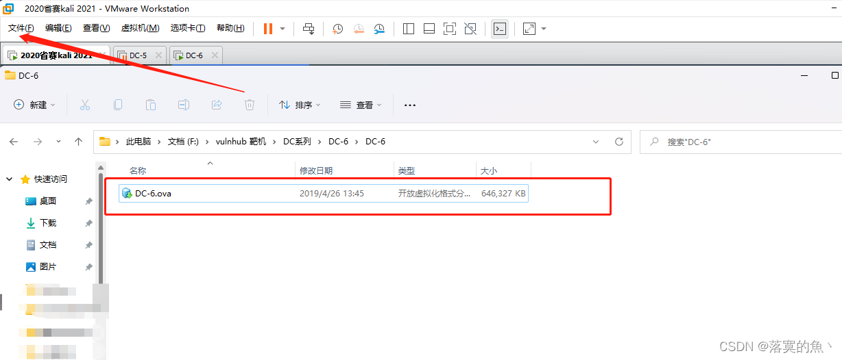This screenshot has height=360, width=842.
Task: Click Send Ctrl+Alt+Del icon
Action: tap(309, 29)
